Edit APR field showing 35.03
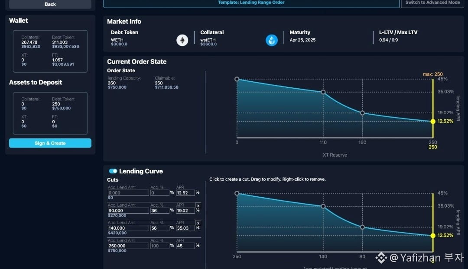468x269 pixels. pyautogui.click(x=185, y=228)
